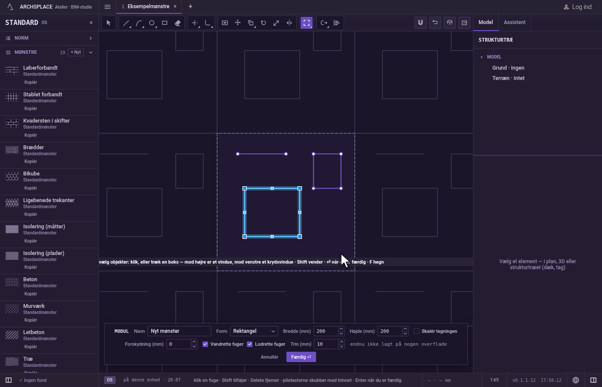Screen dimensions: 602x387
Task: Click the globe language icon
Action: [x=576, y=380]
